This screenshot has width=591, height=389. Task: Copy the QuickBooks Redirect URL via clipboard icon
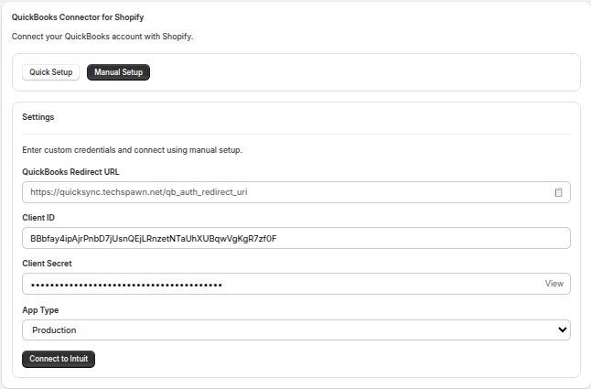coord(557,192)
